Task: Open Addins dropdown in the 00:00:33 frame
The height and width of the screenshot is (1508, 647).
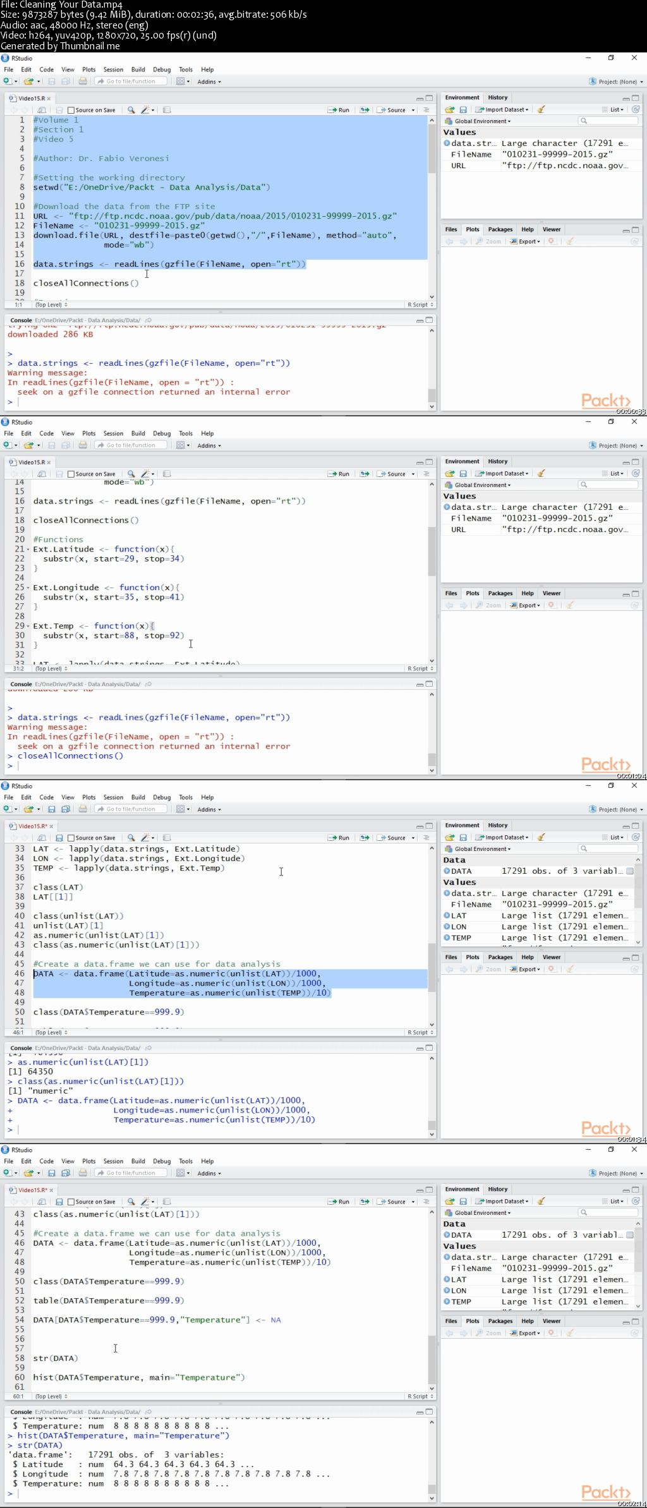Action: pos(209,81)
